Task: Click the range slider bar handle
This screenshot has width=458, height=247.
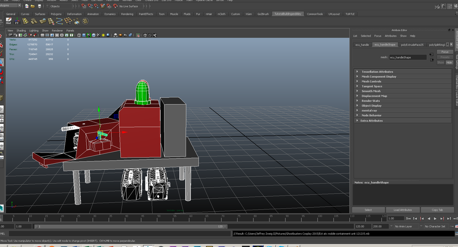Action: pos(131,226)
